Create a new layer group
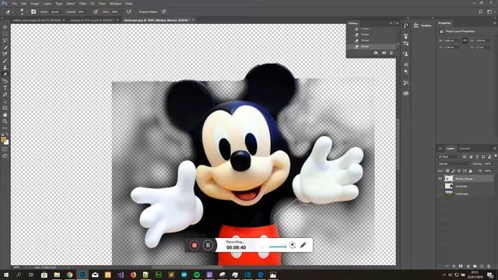Screen dimensions: 498x280 [475, 266]
